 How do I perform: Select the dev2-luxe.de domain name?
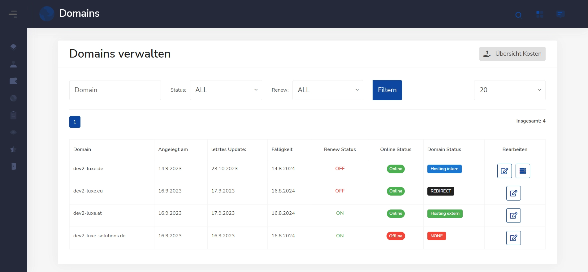(88, 169)
